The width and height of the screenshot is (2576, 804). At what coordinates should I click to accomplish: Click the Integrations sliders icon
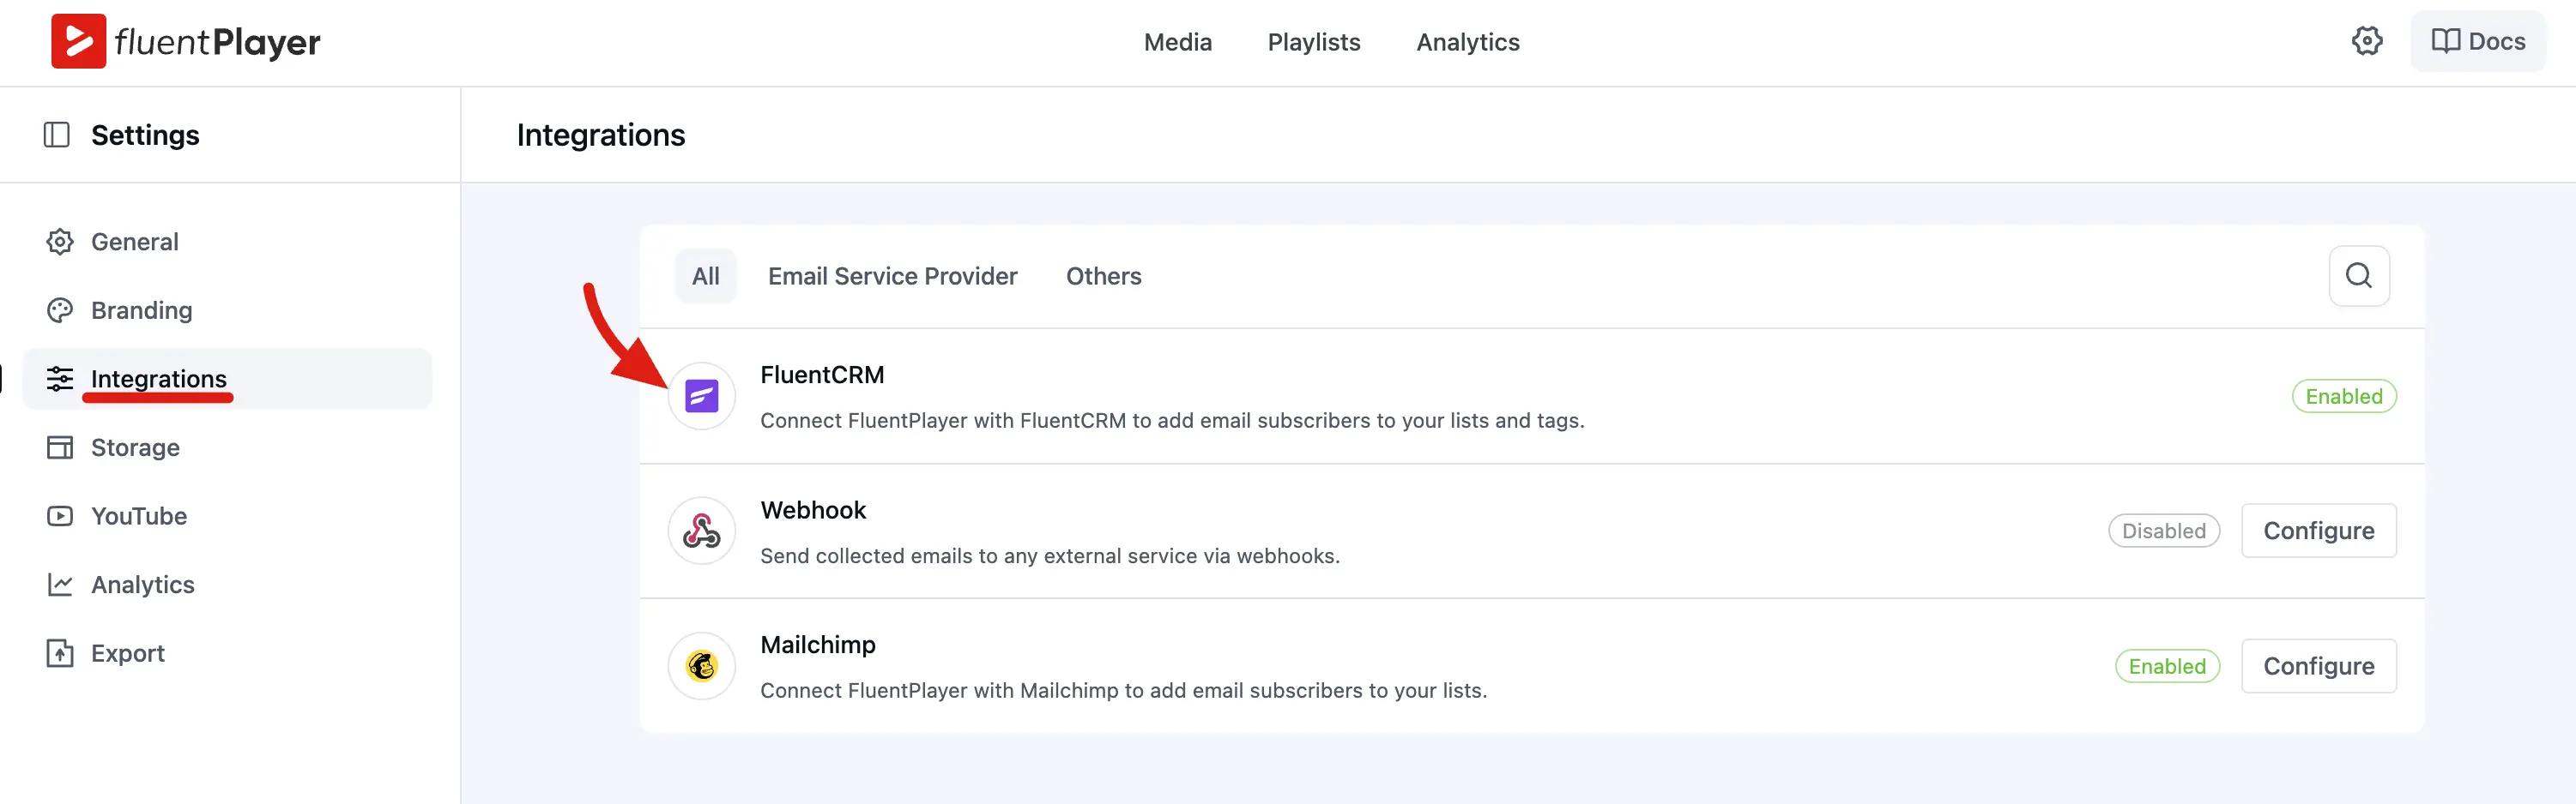coord(60,379)
